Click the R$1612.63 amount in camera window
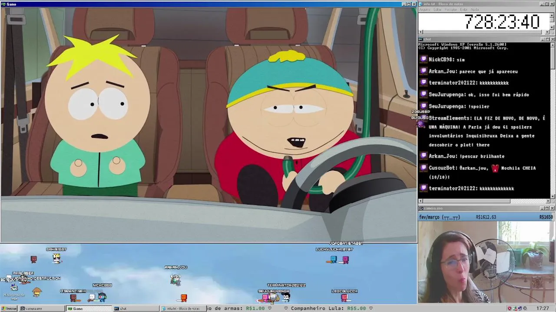 tap(486, 217)
